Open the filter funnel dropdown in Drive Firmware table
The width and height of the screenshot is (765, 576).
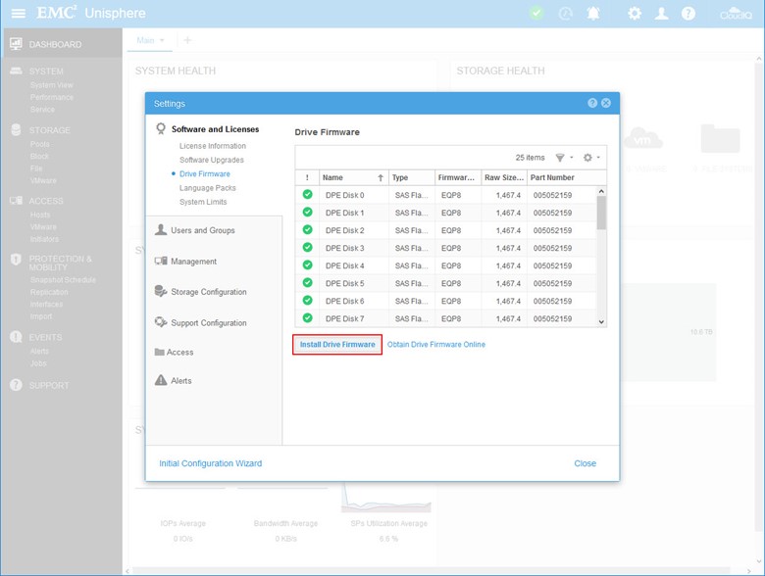tap(564, 158)
